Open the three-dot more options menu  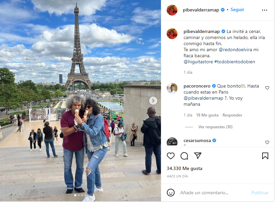click(x=265, y=10)
